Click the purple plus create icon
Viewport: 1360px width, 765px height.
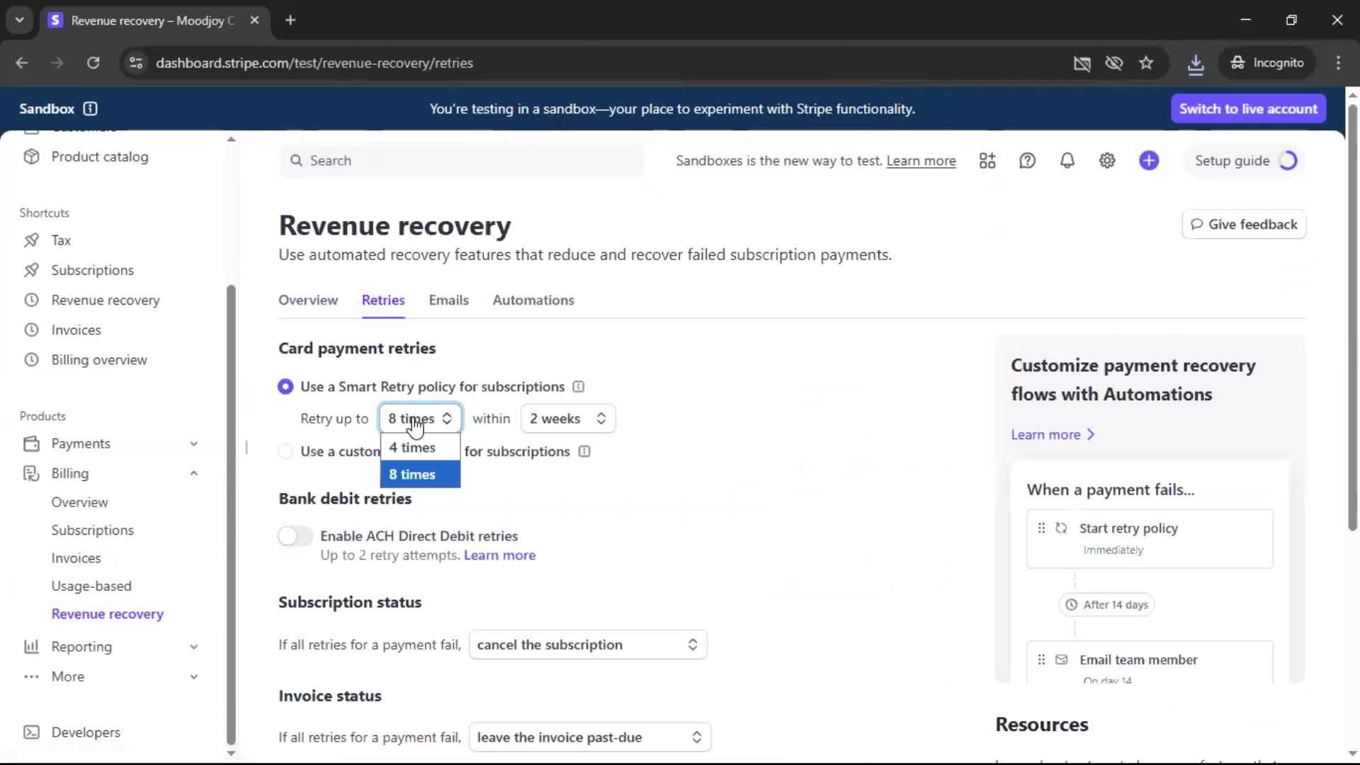coord(1149,161)
